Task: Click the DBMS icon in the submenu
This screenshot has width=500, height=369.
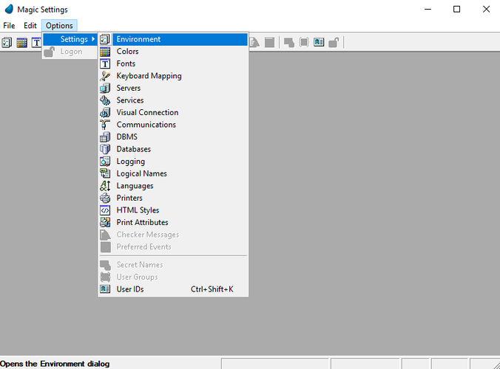Action: click(105, 137)
